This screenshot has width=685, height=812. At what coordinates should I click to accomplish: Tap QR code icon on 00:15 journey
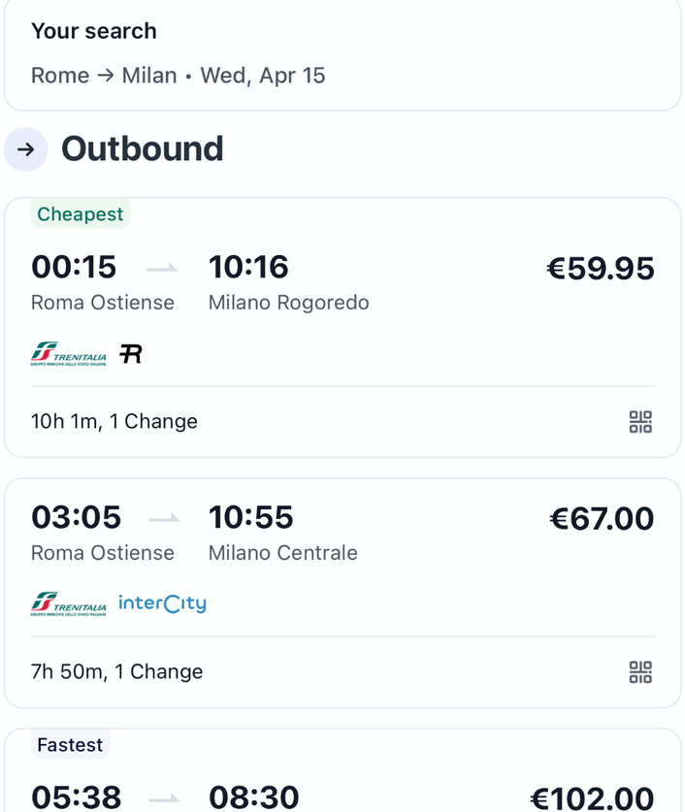tap(640, 422)
